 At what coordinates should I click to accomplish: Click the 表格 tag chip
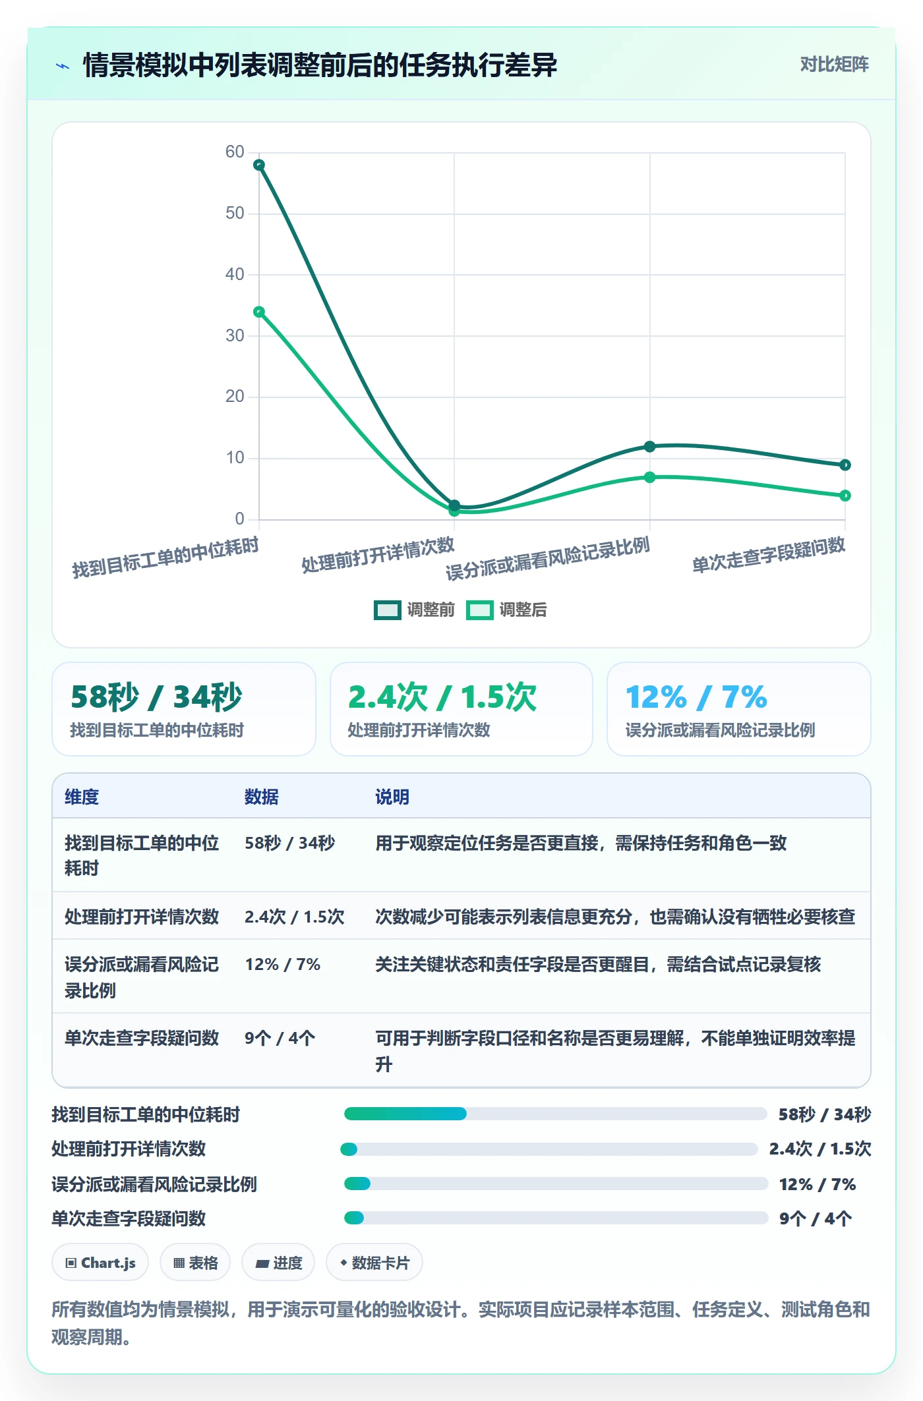(195, 1263)
